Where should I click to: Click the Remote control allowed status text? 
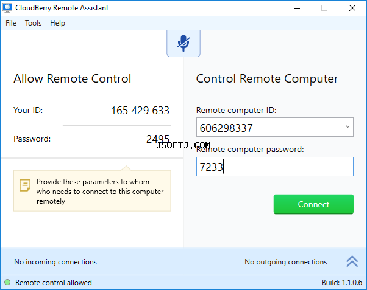click(x=54, y=283)
